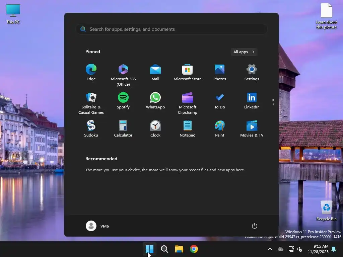Open the clock and date flyout
The image size is (343, 257).
(x=318, y=249)
